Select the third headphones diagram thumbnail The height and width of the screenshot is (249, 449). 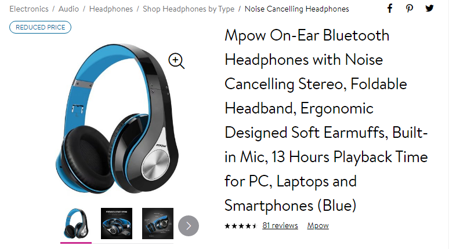158,224
